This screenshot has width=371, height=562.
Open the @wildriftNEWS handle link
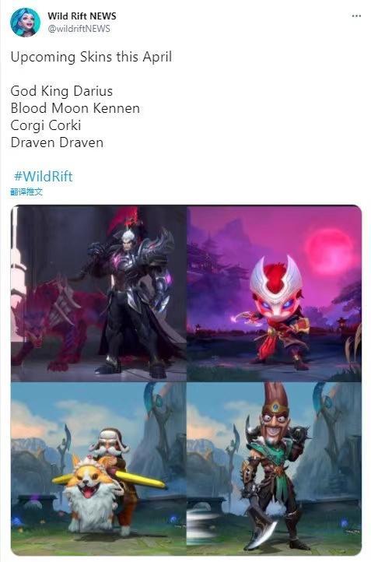79,29
